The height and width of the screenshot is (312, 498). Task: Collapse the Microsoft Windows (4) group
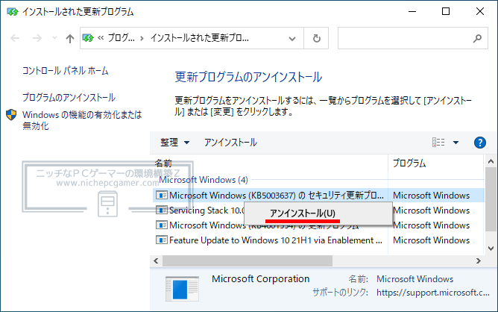(204, 180)
